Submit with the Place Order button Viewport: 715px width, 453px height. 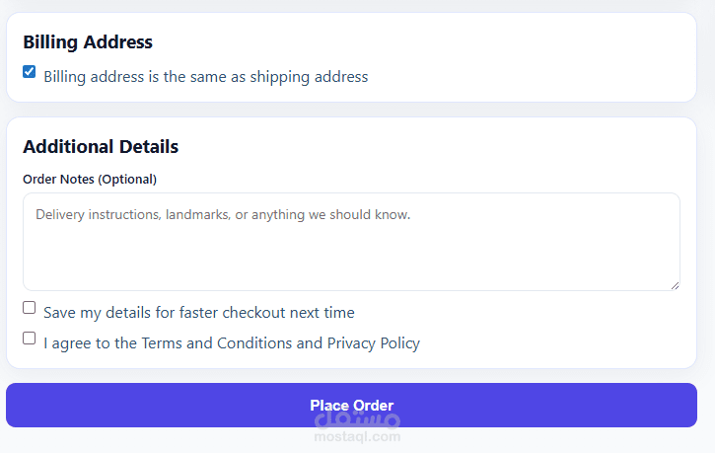[x=351, y=405]
